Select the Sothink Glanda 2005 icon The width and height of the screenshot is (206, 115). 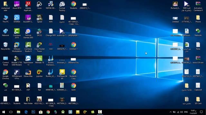[x=28, y=33]
